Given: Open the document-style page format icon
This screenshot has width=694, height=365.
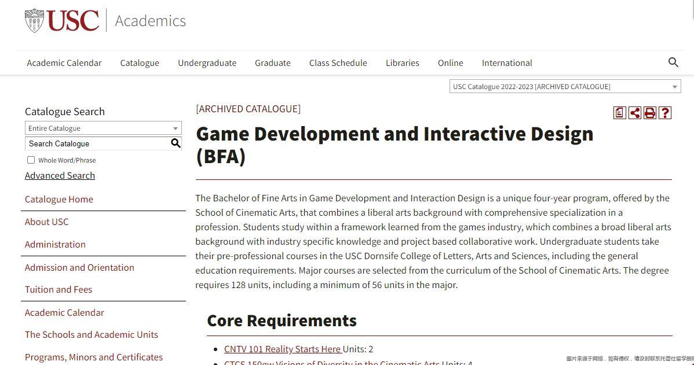Looking at the screenshot, I should click(620, 113).
